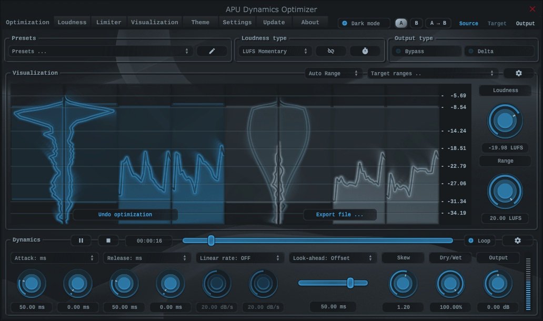Image resolution: width=543 pixels, height=321 pixels.
Task: Click the Loudness knob dial
Action: click(x=505, y=121)
